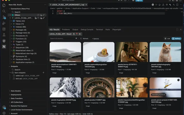Expand the Remote File Explorer section
Image resolution: width=184 pixels, height=115 pixels.
pos(9,106)
